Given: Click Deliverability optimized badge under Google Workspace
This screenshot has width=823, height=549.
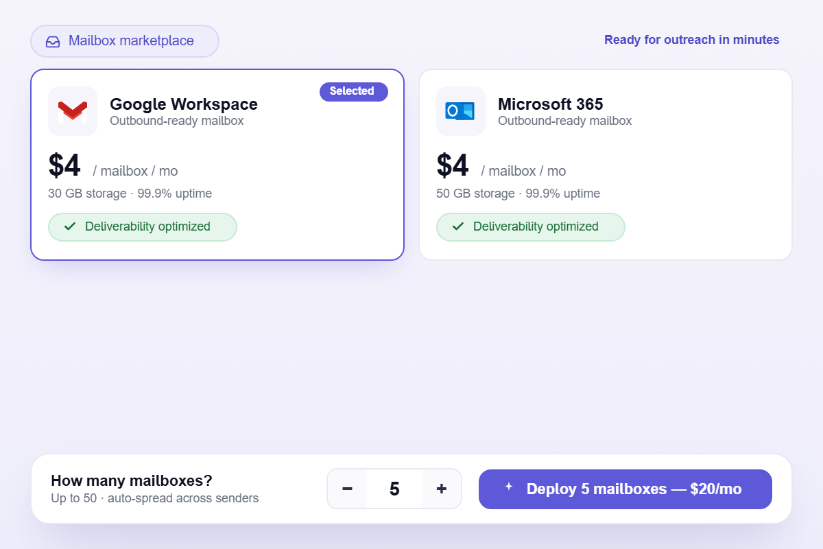Looking at the screenshot, I should [x=143, y=226].
